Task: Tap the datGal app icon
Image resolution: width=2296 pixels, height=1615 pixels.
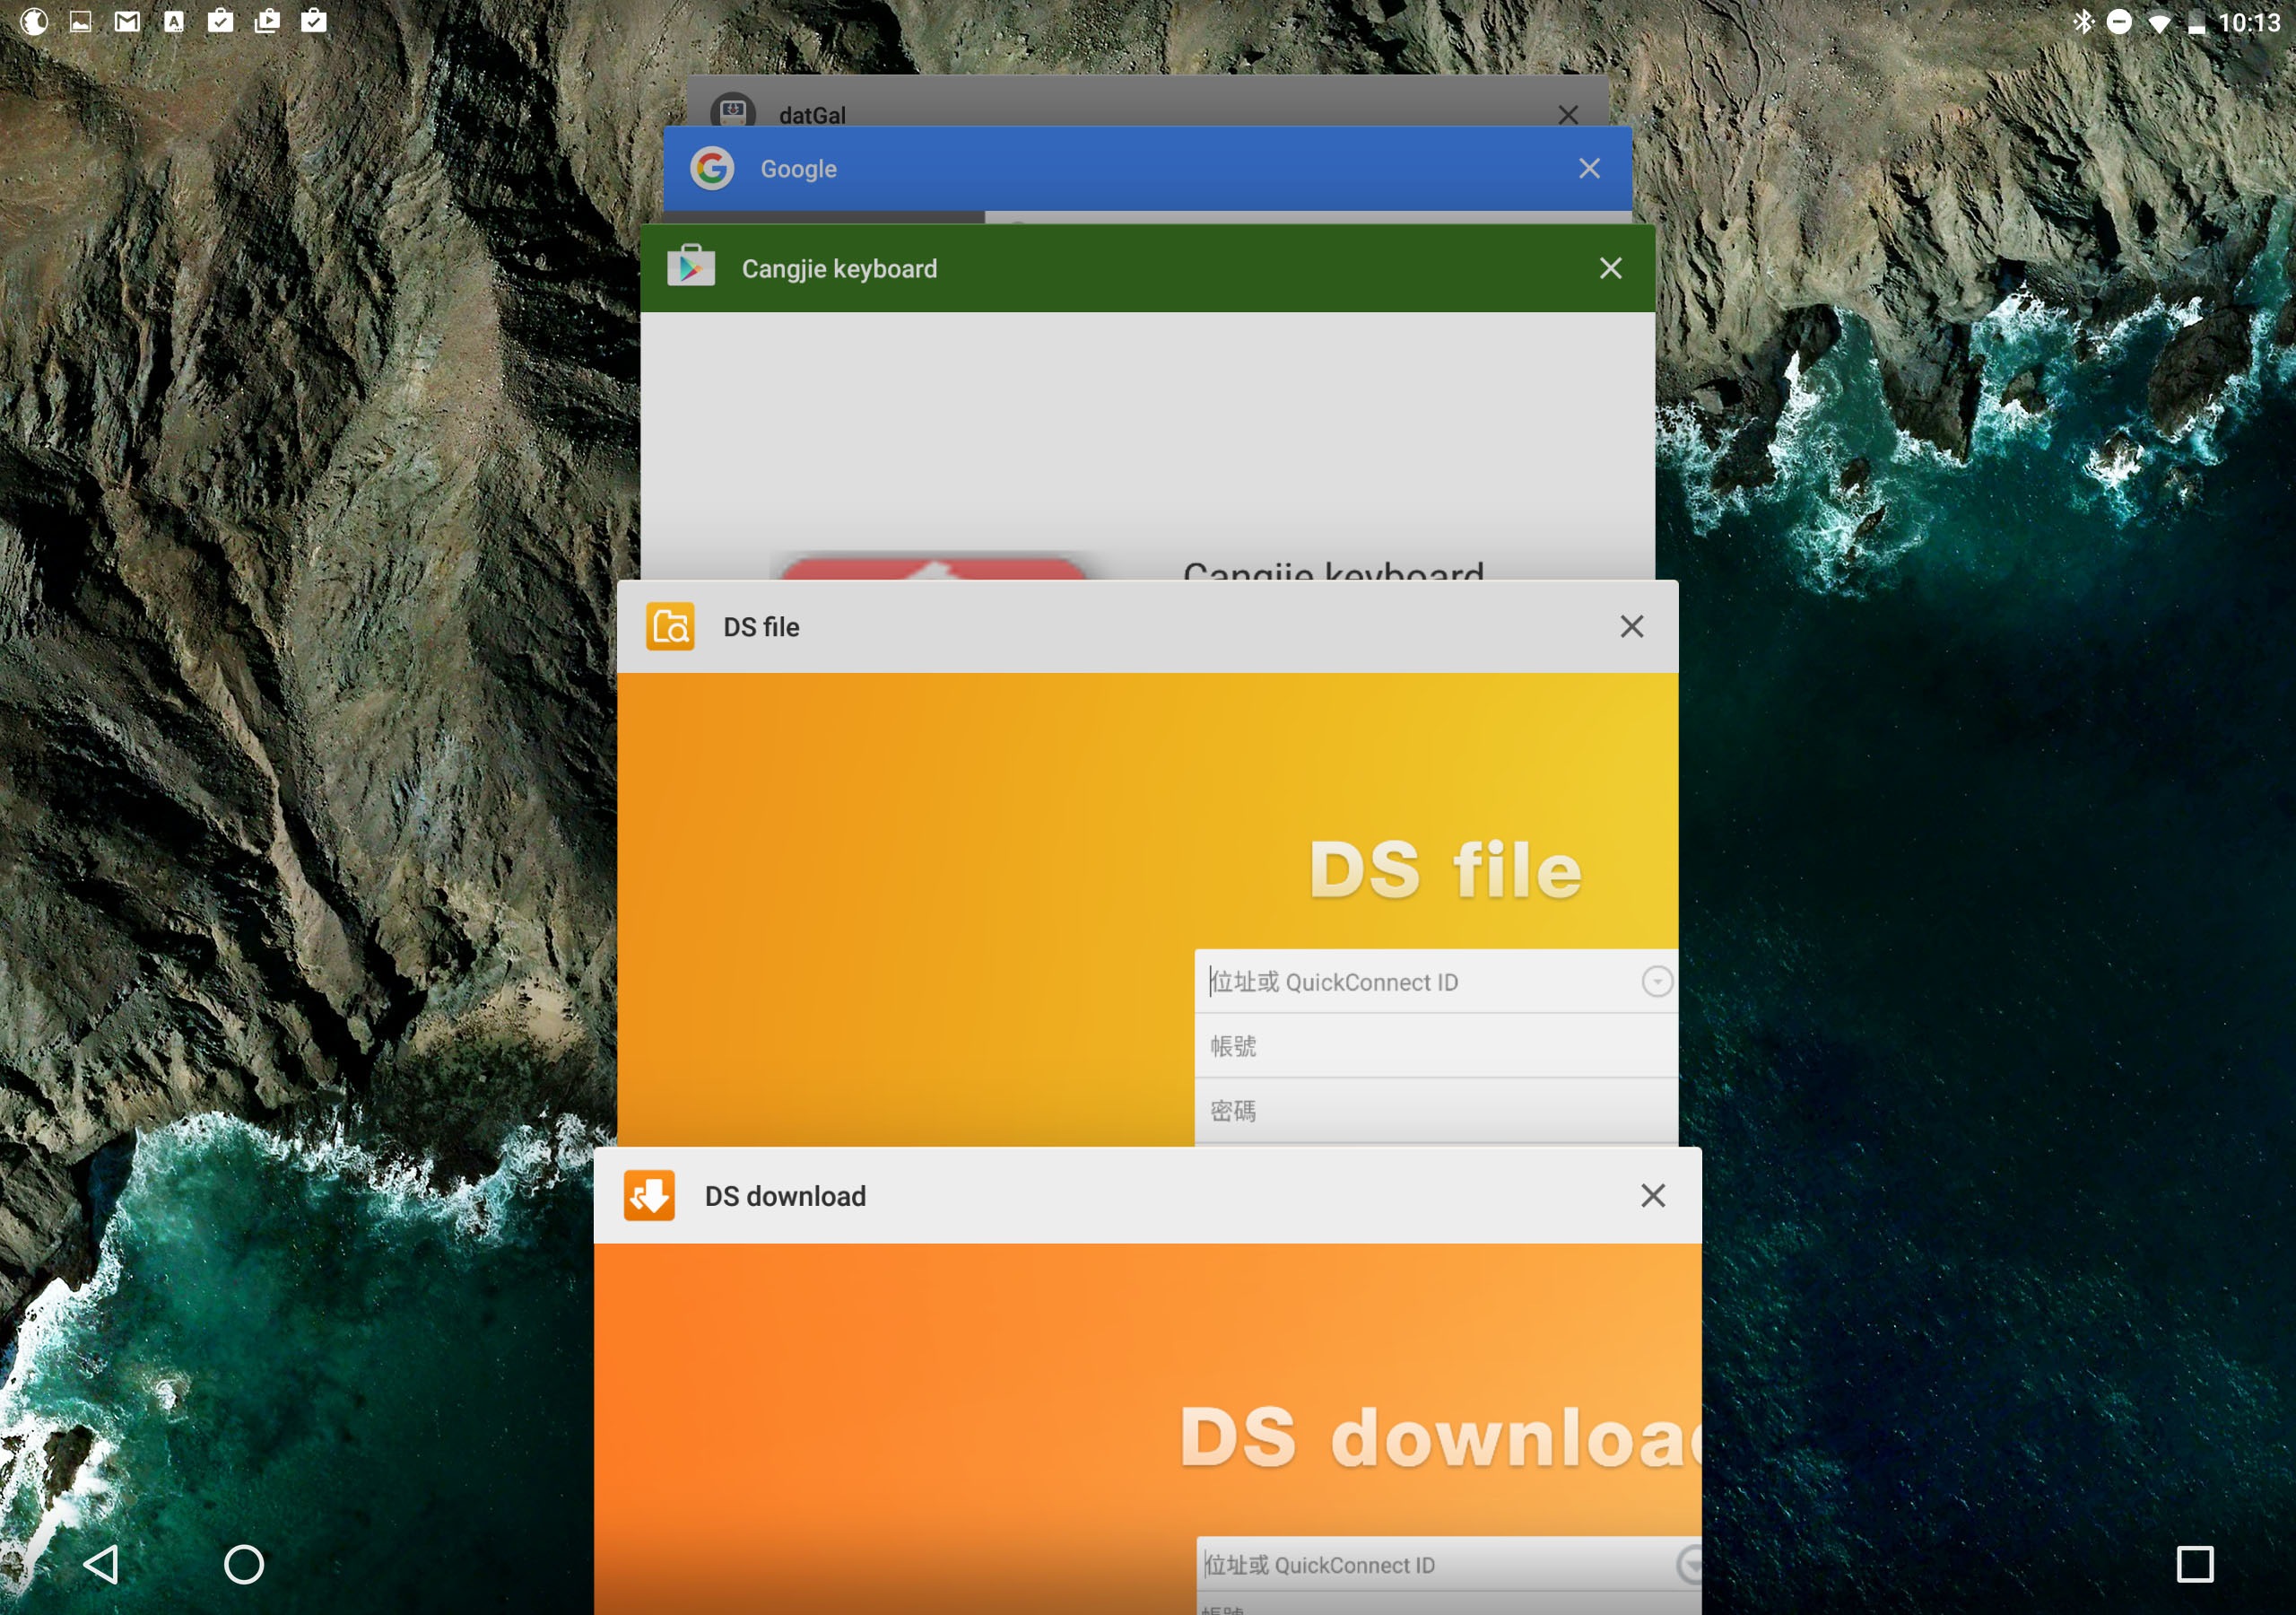Action: tap(733, 110)
